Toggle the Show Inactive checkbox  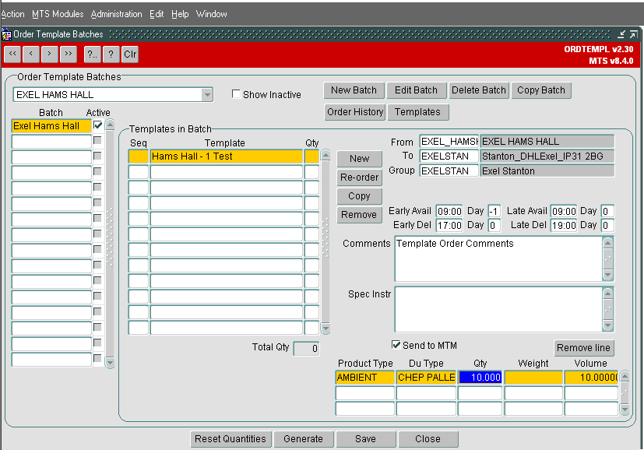point(236,94)
